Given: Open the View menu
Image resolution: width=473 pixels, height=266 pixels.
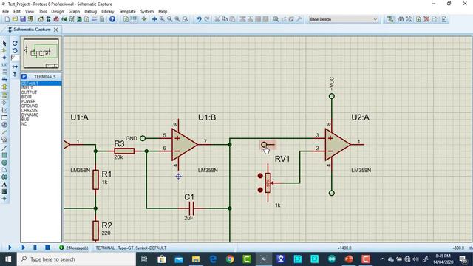Looking at the screenshot, I should tap(30, 12).
